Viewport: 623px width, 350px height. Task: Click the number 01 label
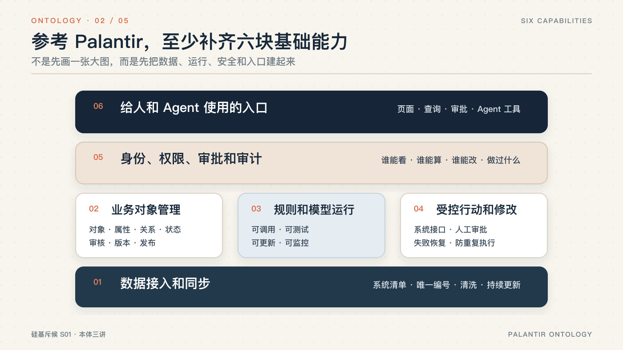[x=98, y=282]
